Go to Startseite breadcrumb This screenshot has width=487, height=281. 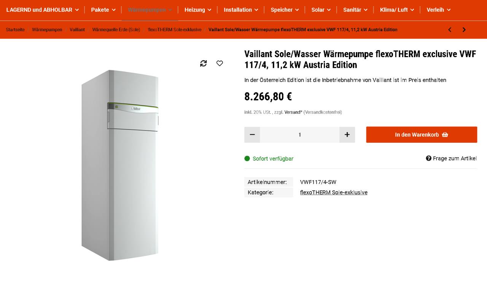[x=15, y=30]
